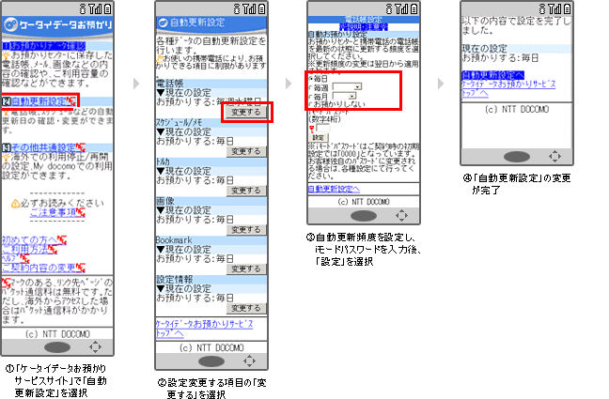Click the lightbulb icon beside お預かりセンターに保存した
Viewport: 609px width, 399px height.
point(7,55)
